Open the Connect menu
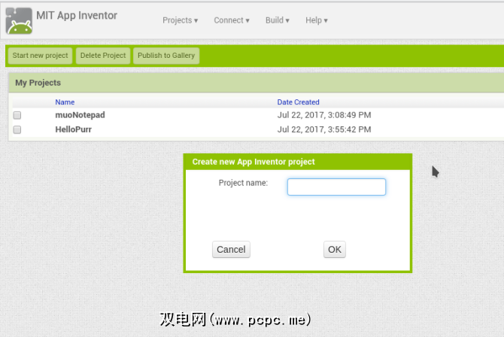 [x=232, y=20]
